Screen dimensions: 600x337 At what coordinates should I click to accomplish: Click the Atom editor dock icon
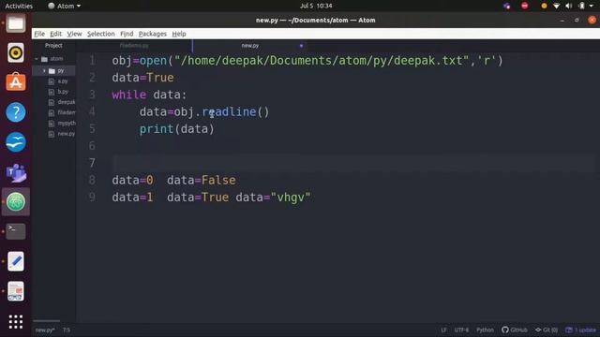[x=16, y=201]
